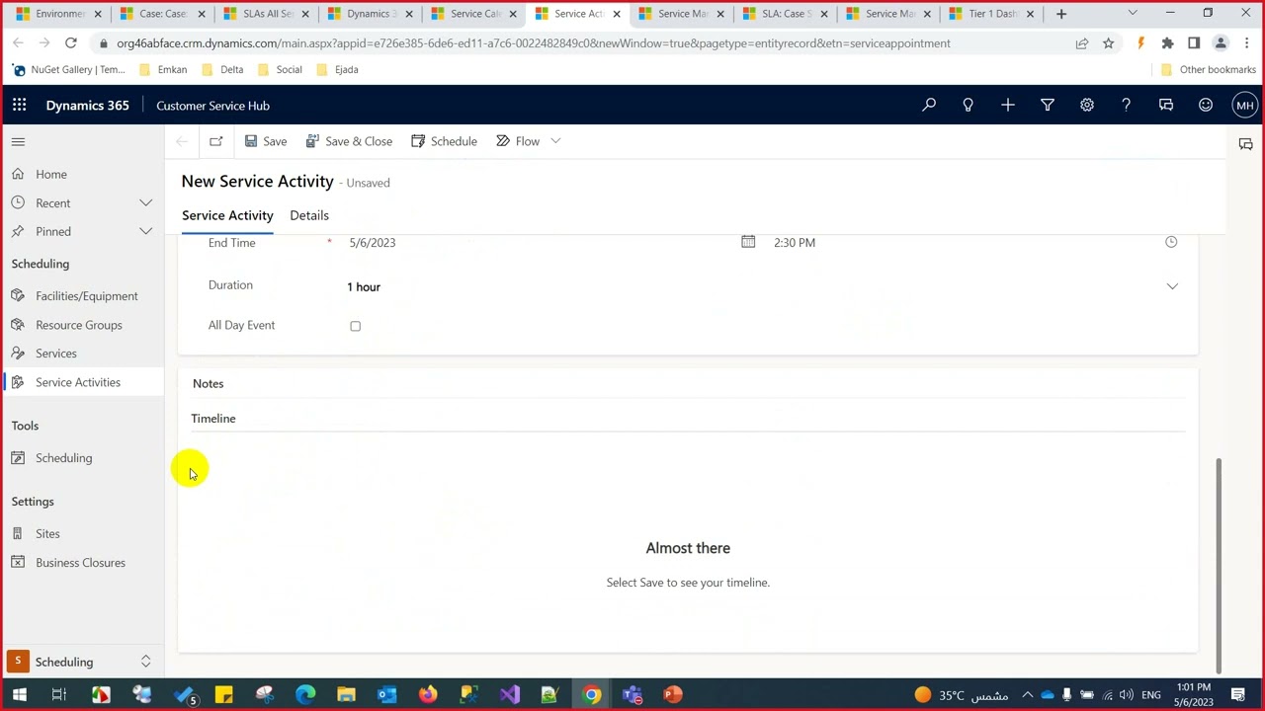Screen dimensions: 1265x711
Task: Click the back arrow in command bar
Action: pyautogui.click(x=182, y=141)
